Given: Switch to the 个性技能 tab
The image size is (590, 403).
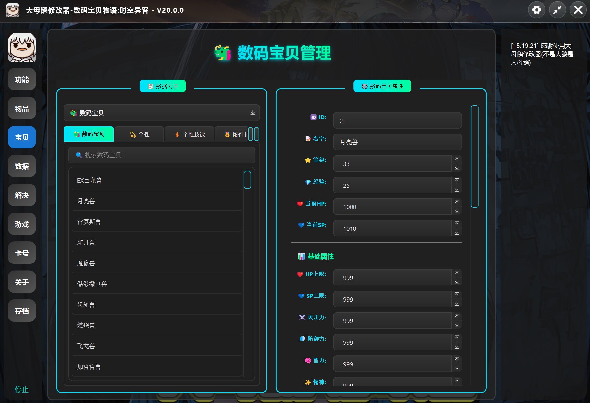Looking at the screenshot, I should (x=190, y=134).
